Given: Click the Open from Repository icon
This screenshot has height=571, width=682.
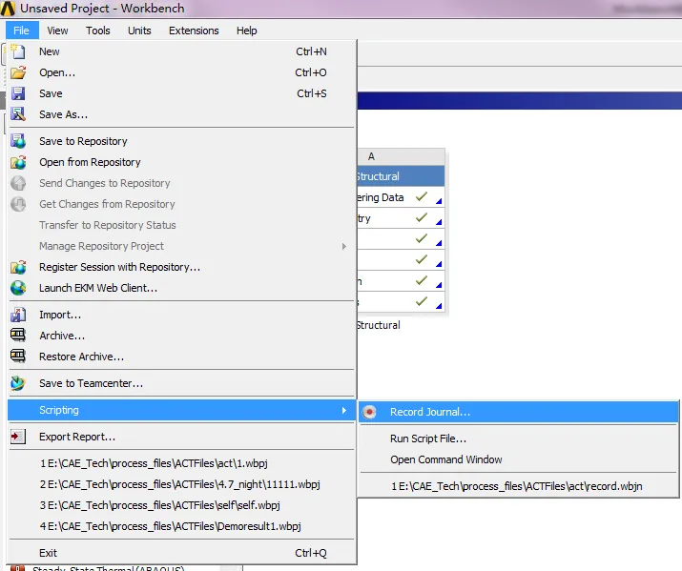Looking at the screenshot, I should coord(18,162).
